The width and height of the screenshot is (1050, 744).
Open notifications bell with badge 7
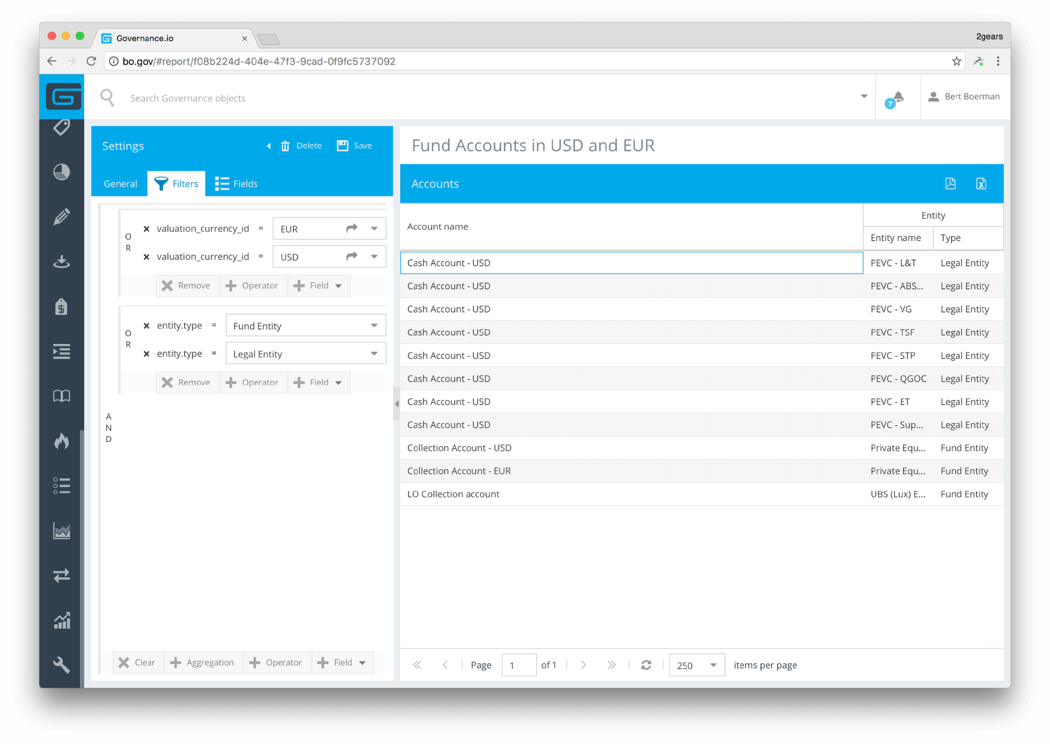tap(895, 99)
